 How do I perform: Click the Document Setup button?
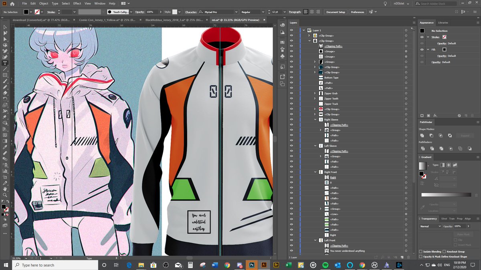click(x=336, y=12)
